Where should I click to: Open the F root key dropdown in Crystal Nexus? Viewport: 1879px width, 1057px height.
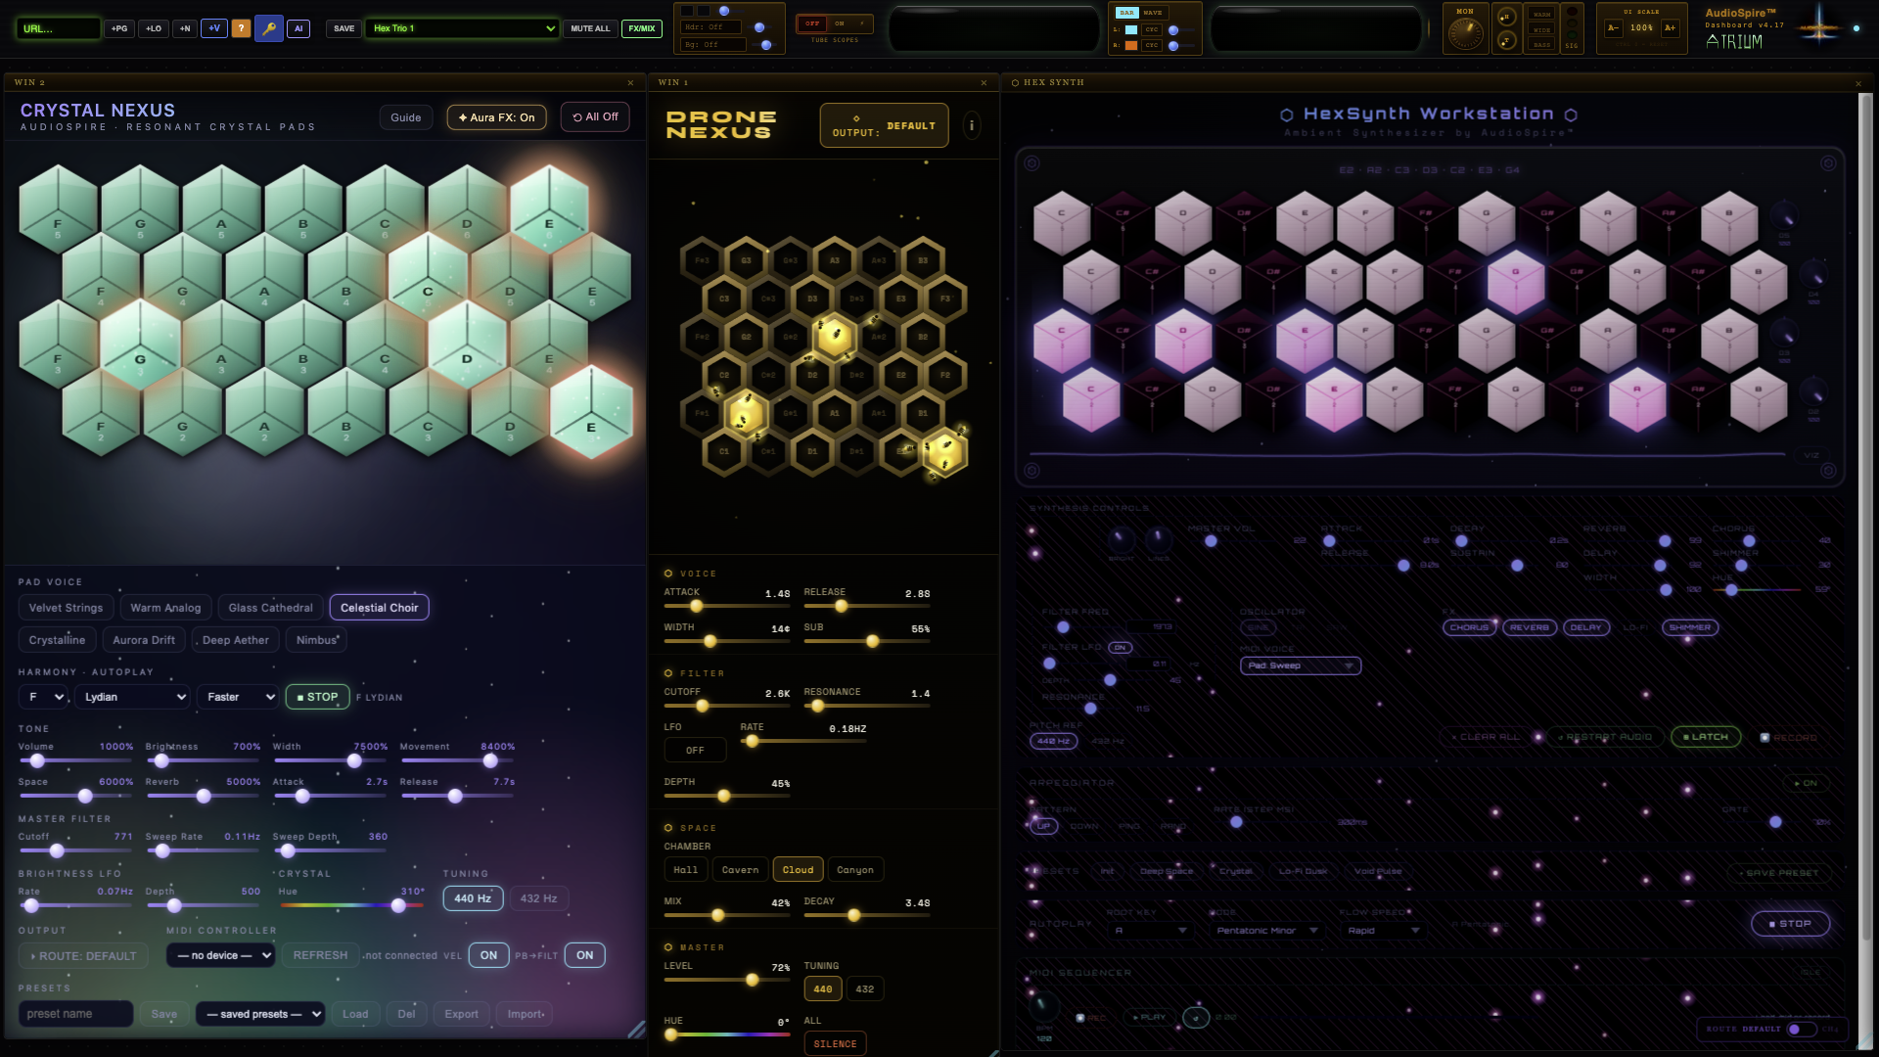pos(44,697)
